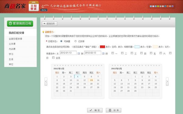Select February 4 in the 2012年2月 calendar
Image resolution: width=183 pixels, height=114 pixels.
point(156,76)
